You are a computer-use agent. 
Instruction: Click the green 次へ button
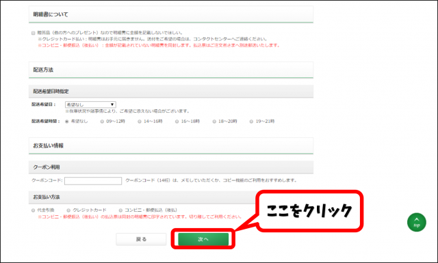pos(203,239)
